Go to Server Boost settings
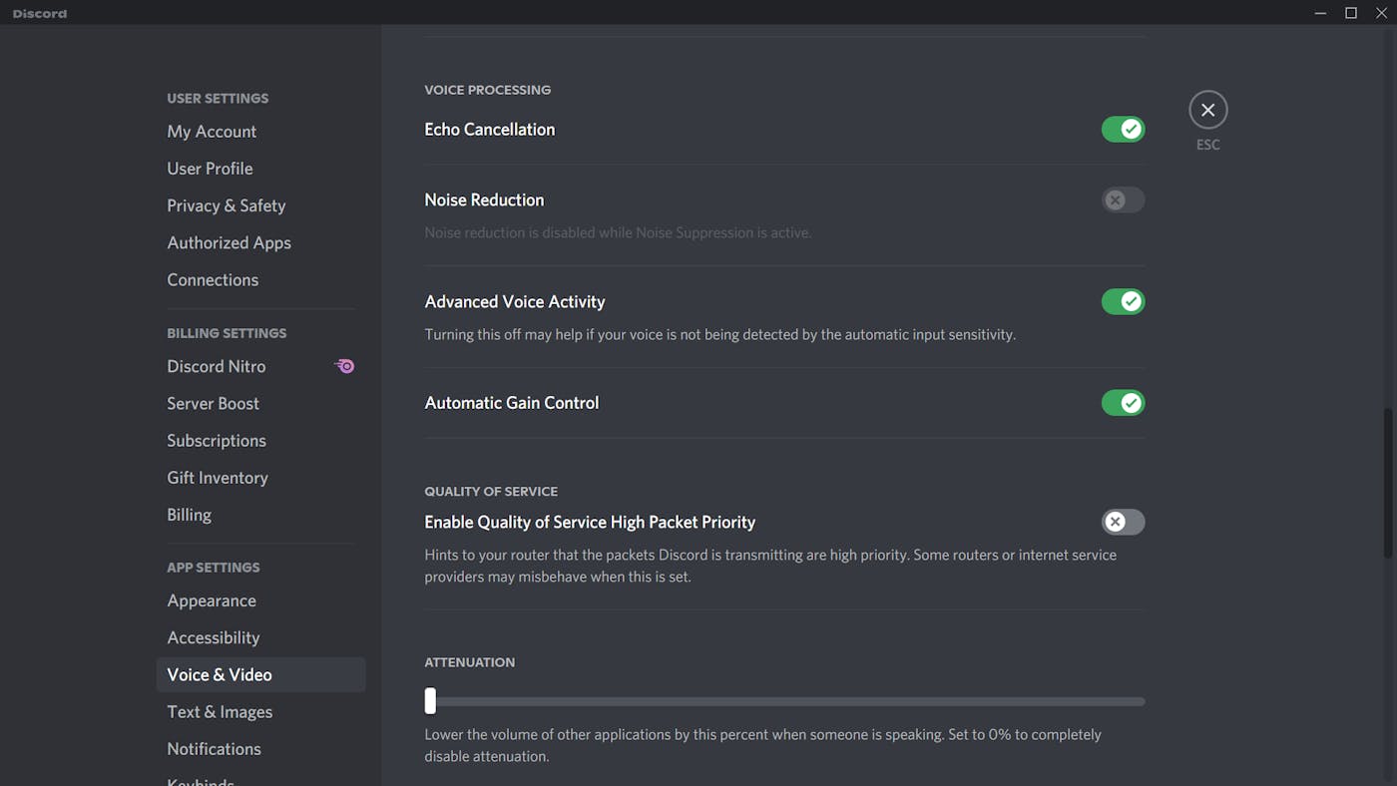Screen dimensions: 1397x786 tap(260, 403)
